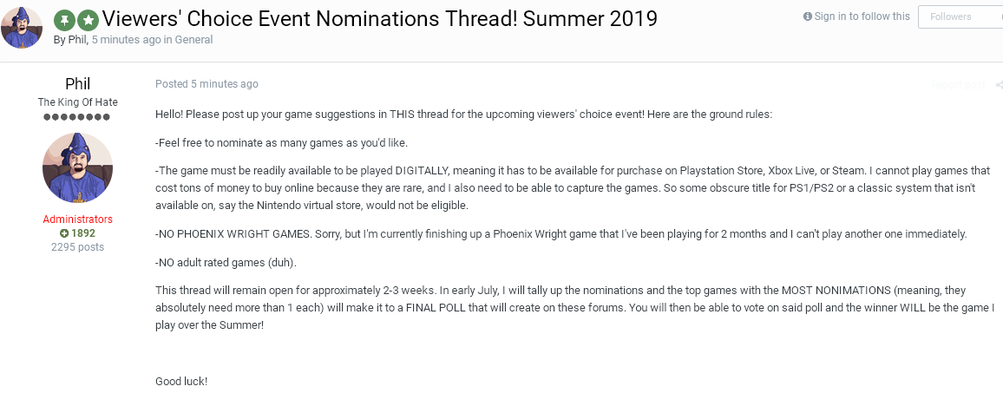
Task: Open Phil's profile from the author heading
Action: (77, 84)
